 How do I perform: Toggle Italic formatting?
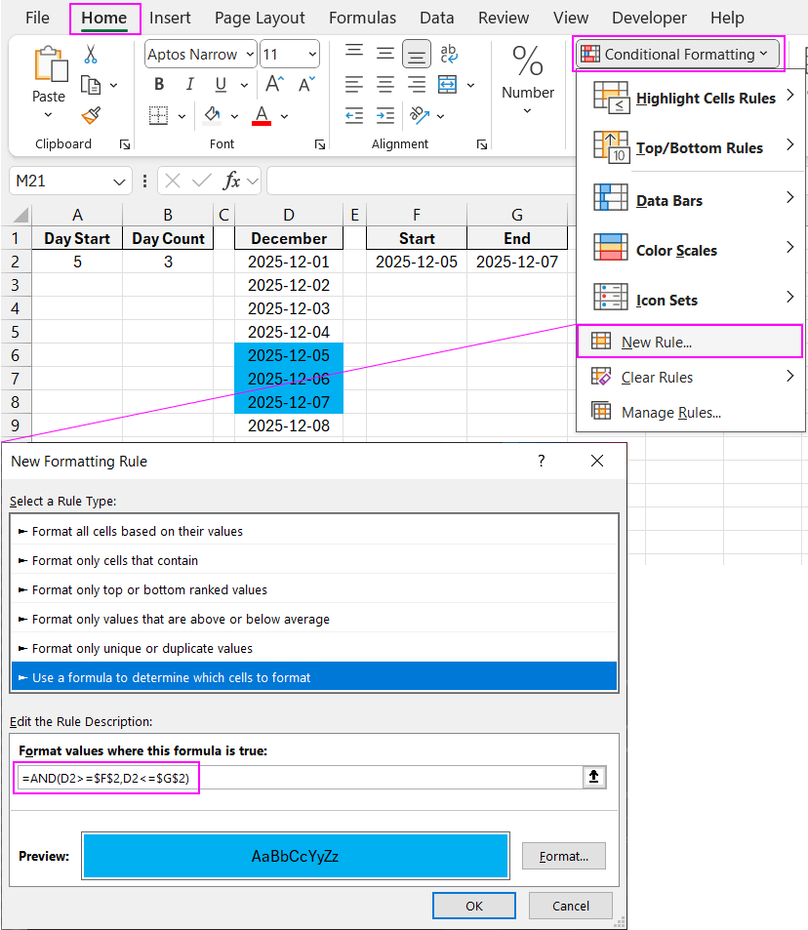189,85
